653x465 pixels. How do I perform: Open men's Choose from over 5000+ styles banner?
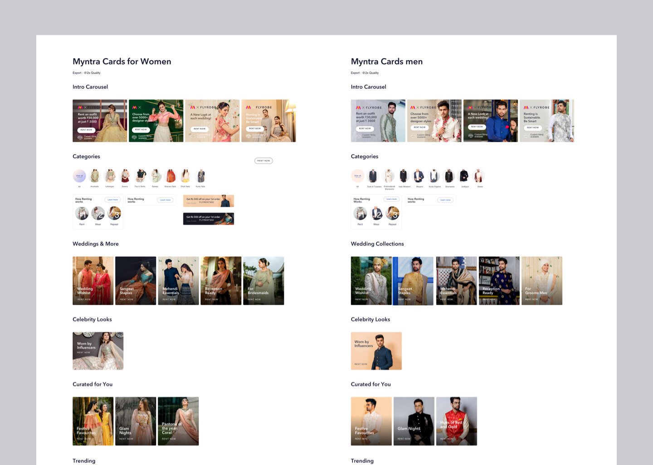[434, 121]
